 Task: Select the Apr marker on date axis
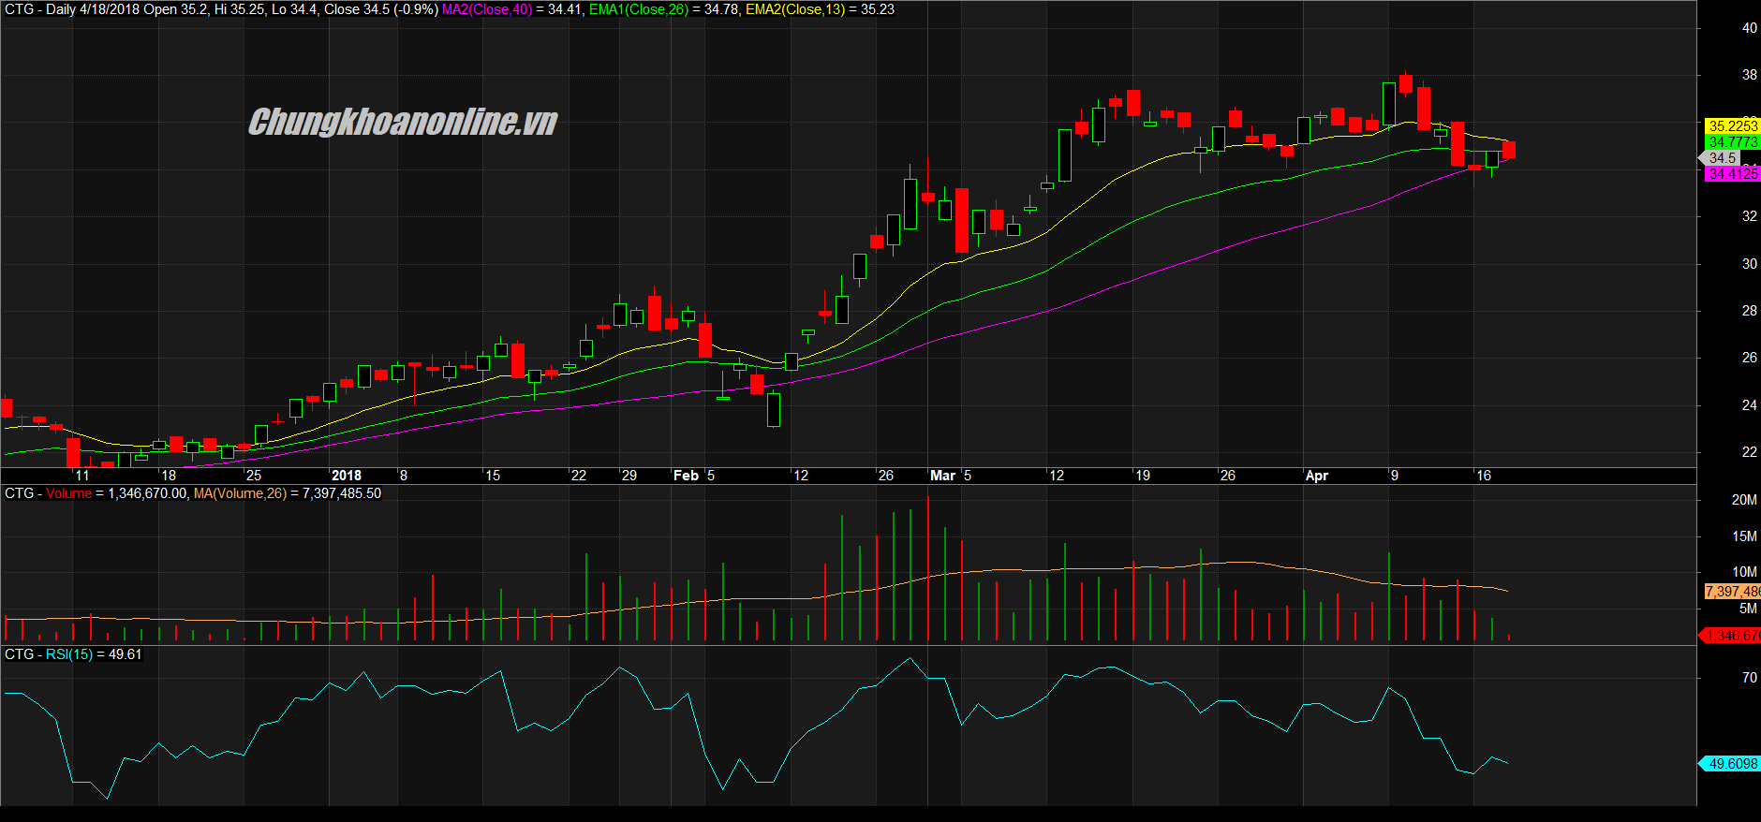(x=1316, y=476)
